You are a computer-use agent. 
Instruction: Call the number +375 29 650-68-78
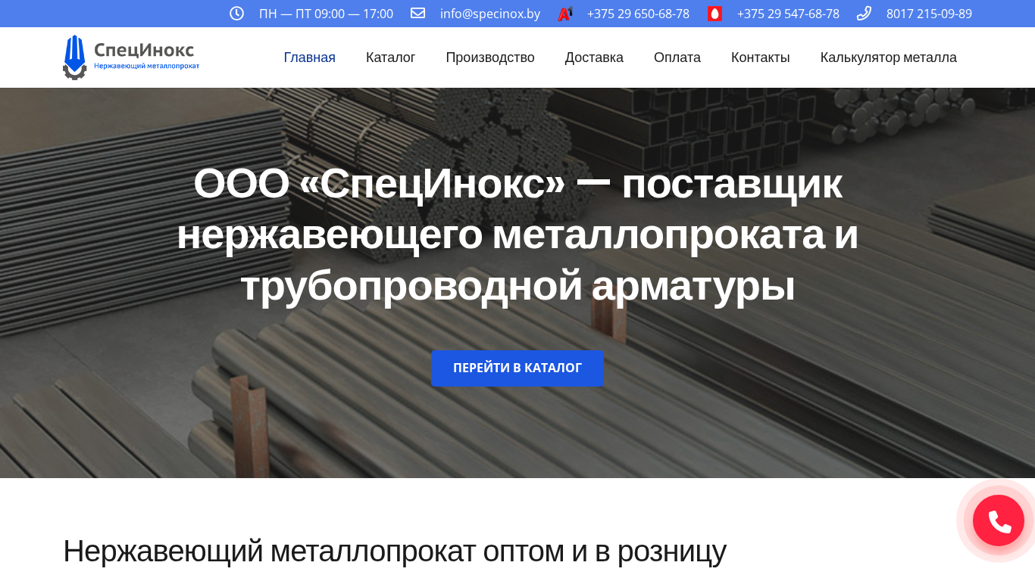coord(638,14)
